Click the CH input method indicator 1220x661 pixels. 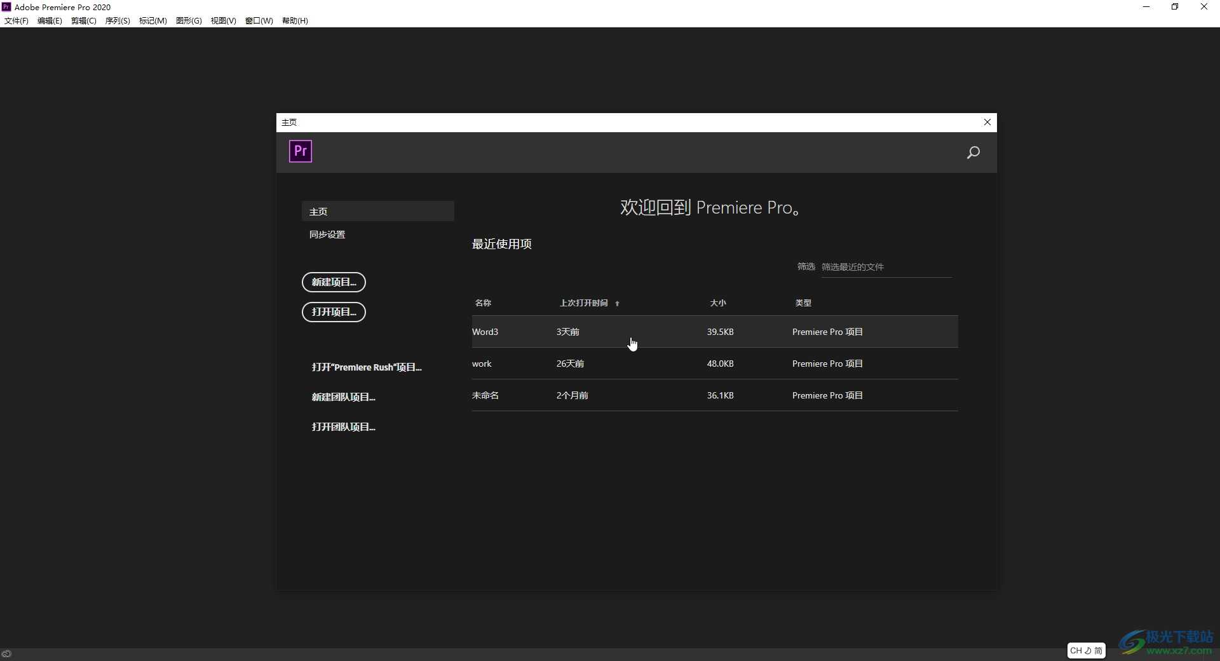coord(1086,650)
